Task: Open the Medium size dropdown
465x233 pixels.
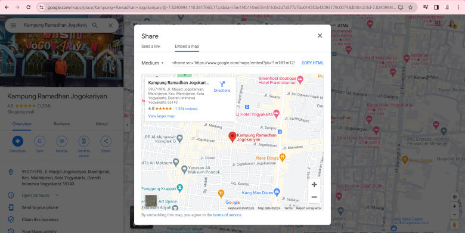Action: pyautogui.click(x=153, y=63)
